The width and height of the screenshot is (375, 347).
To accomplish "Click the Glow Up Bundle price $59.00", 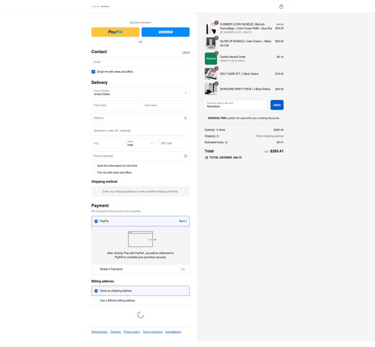I will coord(279,42).
